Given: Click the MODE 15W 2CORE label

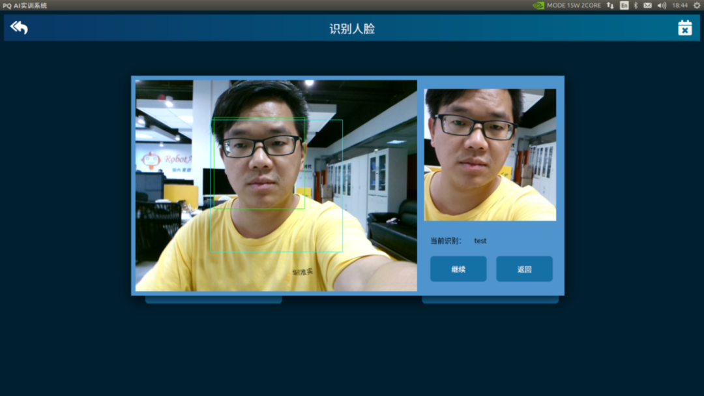Looking at the screenshot, I should (x=574, y=5).
